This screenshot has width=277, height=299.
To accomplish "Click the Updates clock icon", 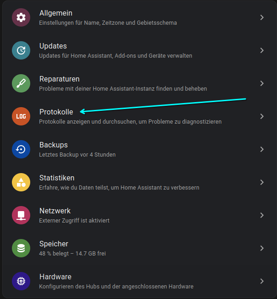I will point(21,50).
